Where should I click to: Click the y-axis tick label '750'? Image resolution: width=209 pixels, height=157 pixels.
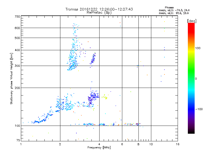[17, 16]
